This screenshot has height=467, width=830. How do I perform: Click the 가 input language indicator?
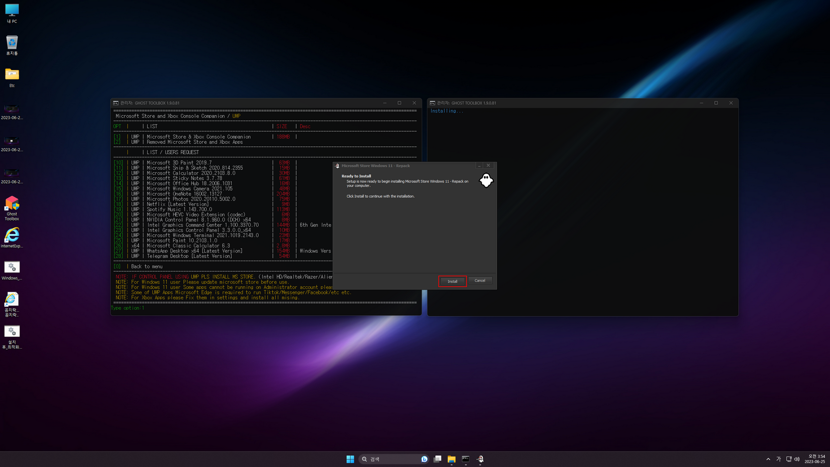[778, 459]
